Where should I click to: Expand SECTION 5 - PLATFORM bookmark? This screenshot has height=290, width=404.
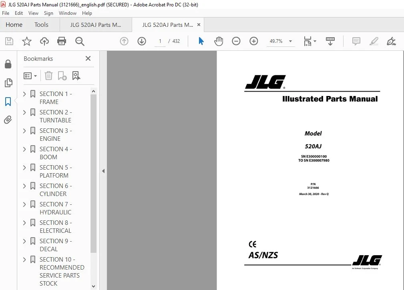coord(24,168)
